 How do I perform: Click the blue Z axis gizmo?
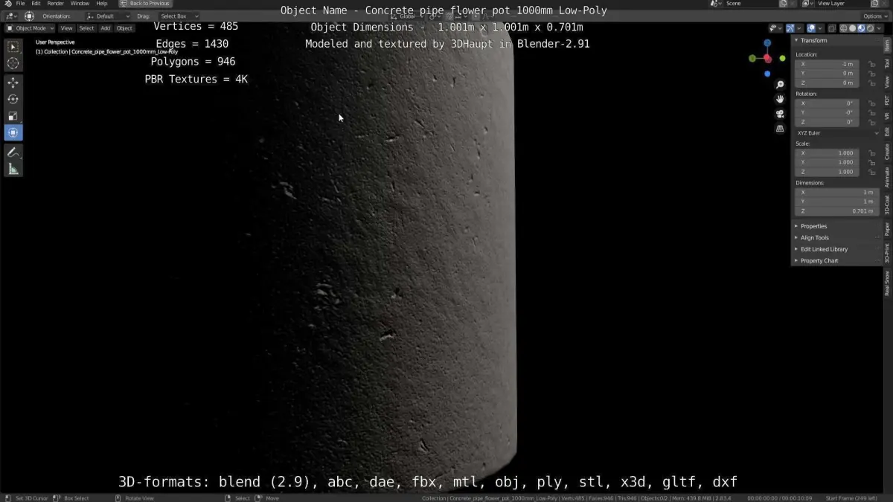[767, 43]
